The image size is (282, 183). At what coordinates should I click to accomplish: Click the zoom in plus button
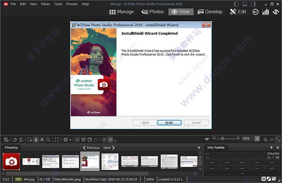238,139
